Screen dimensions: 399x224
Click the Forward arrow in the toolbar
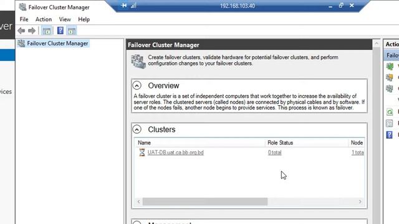[32, 31]
